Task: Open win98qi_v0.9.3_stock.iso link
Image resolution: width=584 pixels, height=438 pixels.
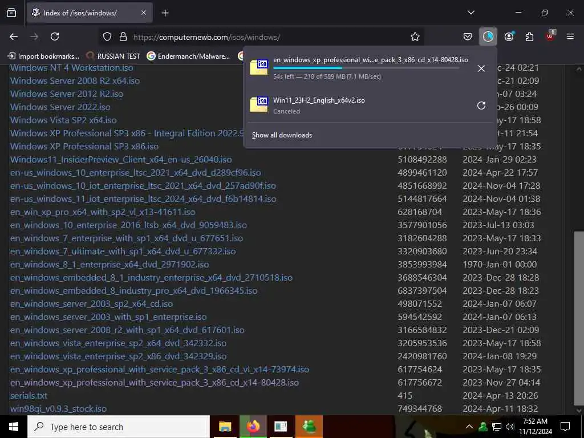Action: coord(59,409)
